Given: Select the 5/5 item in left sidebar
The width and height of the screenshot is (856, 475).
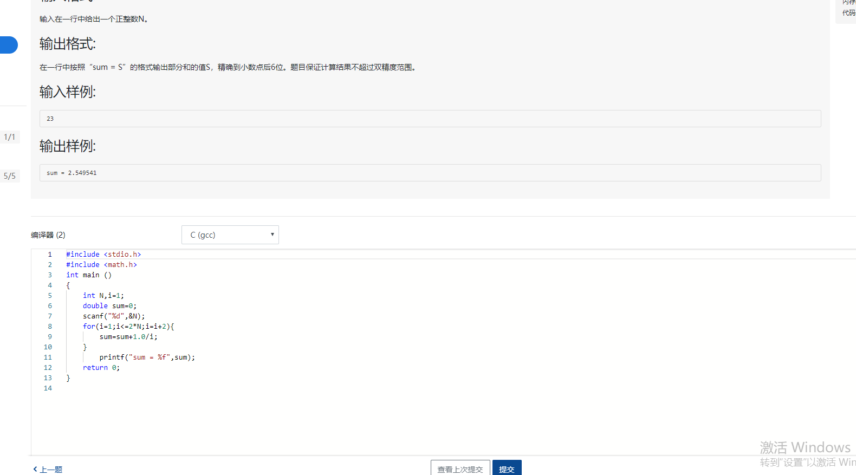Looking at the screenshot, I should pos(10,176).
